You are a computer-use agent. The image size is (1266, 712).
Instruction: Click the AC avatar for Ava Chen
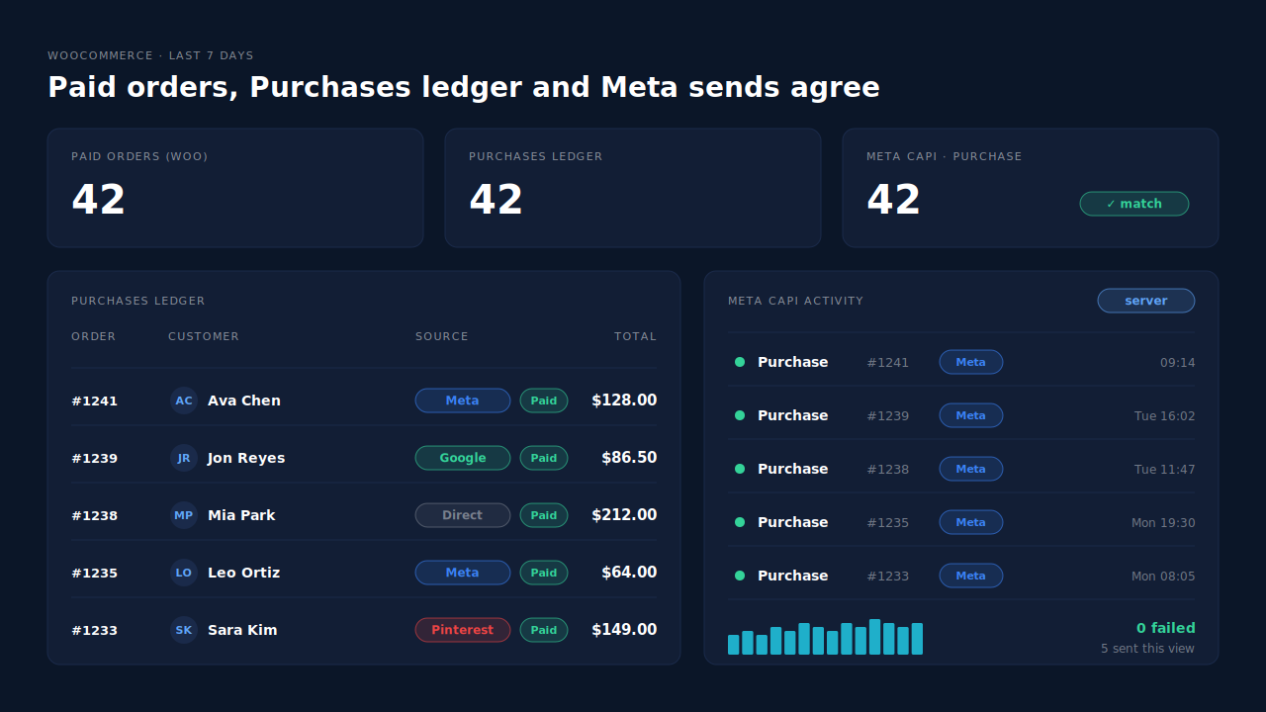[184, 400]
